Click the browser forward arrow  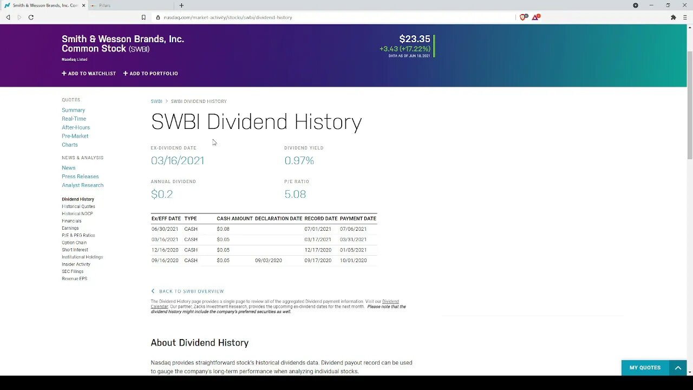point(19,17)
